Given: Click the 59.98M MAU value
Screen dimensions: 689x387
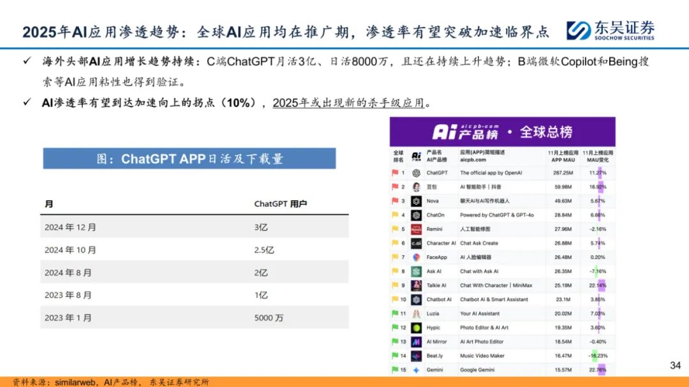Looking at the screenshot, I should 563,187.
